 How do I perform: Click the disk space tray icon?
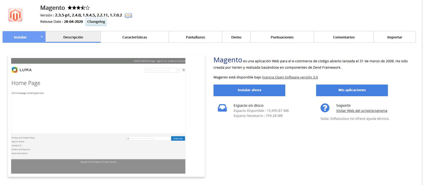point(222,108)
